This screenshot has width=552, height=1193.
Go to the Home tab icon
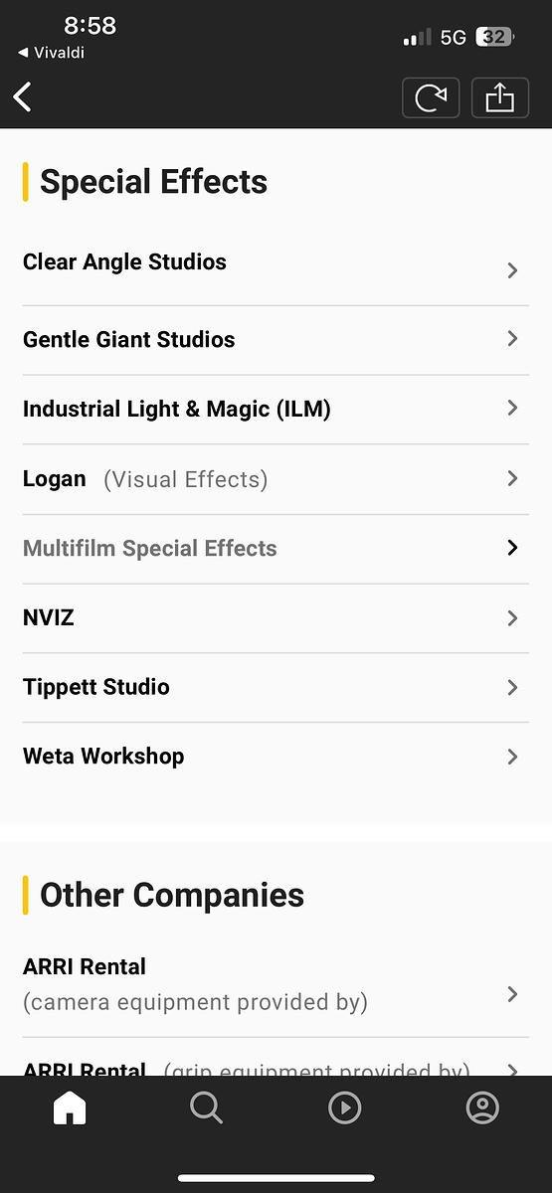[x=70, y=1108]
